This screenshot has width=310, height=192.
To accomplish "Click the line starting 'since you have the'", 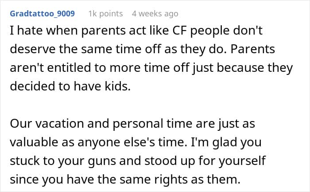I will (x=125, y=180).
